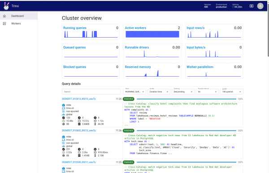Click the Running queries sparkline chart
This screenshot has width=269, height=173.
(91, 34)
